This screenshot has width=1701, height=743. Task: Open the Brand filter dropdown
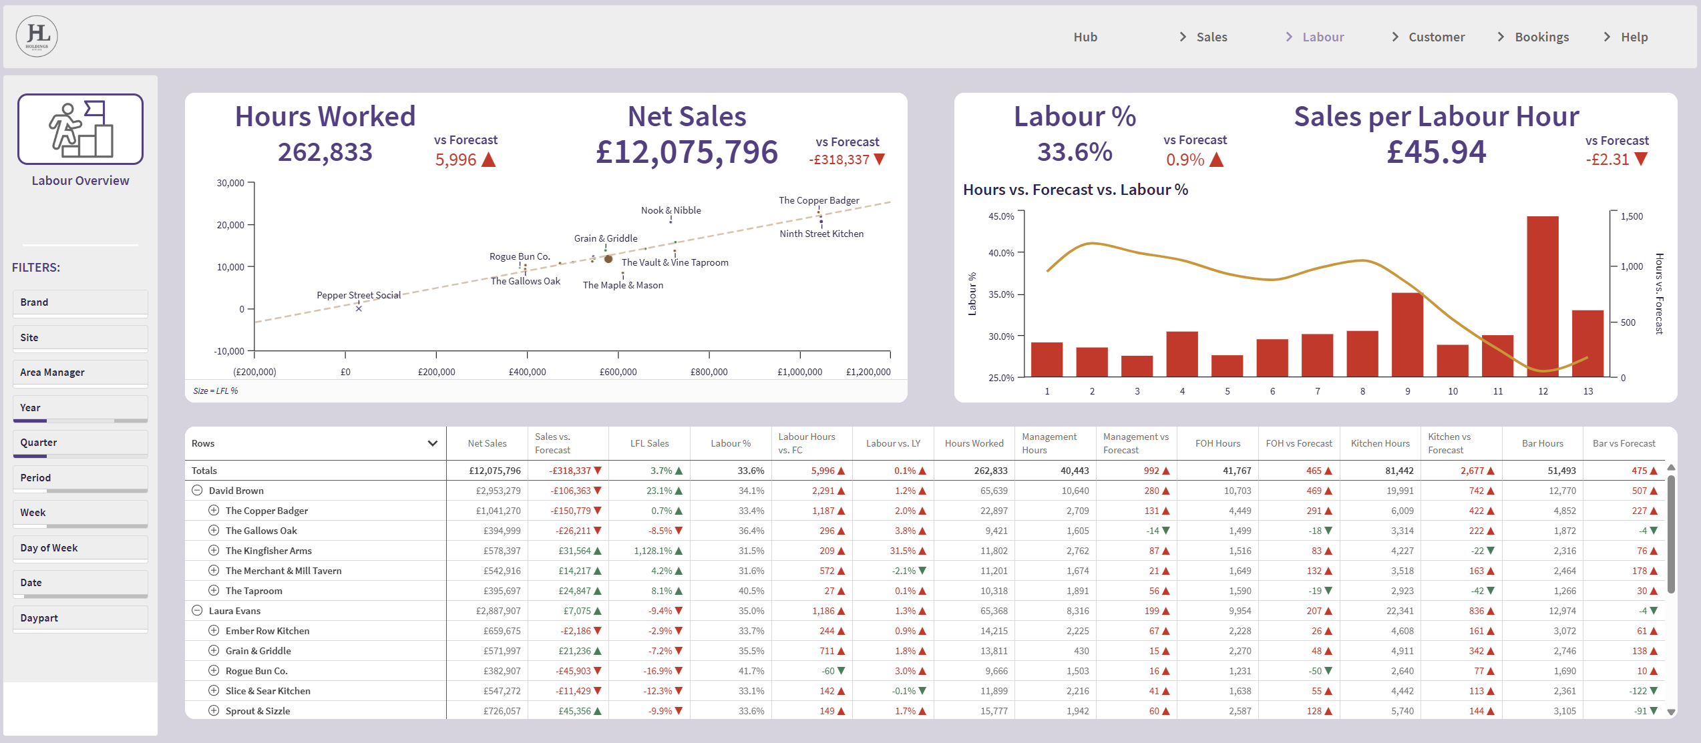(x=80, y=303)
